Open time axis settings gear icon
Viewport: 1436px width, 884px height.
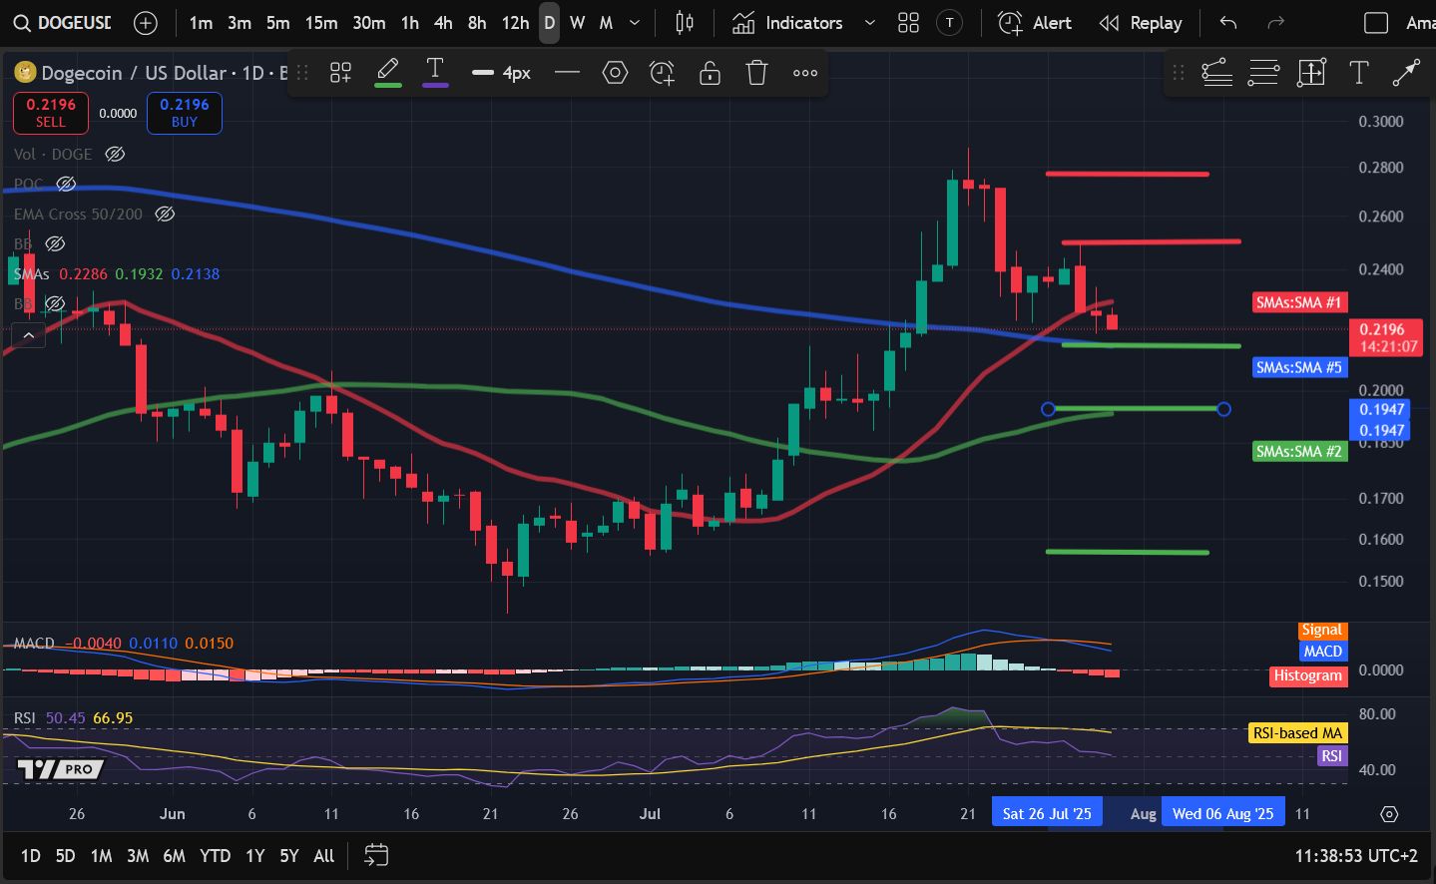click(x=1389, y=814)
